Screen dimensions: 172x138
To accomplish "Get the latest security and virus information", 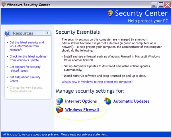I will point(27,46).
